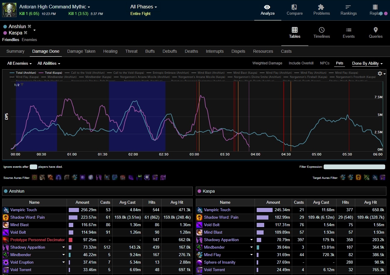This screenshot has width=390, height=275.
Task: Open the Queries map pin icon
Action: tap(376, 30)
